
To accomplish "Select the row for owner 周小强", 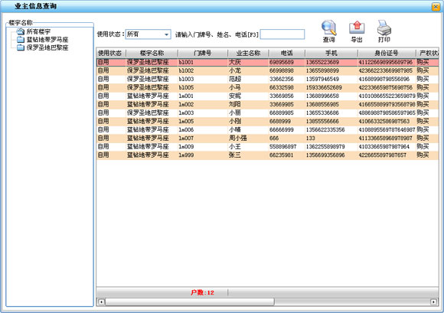I will [x=267, y=138].
